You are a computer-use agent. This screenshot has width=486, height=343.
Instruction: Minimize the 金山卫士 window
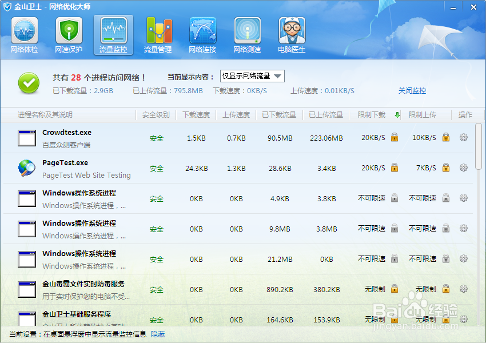453,7
